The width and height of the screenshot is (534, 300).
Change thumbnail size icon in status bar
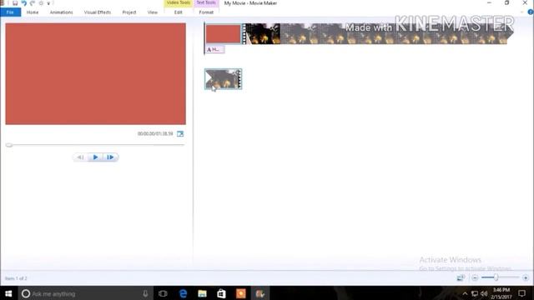coord(461,277)
